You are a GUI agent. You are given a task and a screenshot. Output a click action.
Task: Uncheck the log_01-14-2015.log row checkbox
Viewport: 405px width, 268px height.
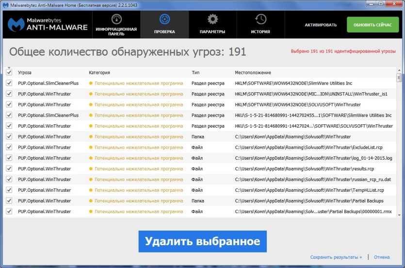coord(9,158)
